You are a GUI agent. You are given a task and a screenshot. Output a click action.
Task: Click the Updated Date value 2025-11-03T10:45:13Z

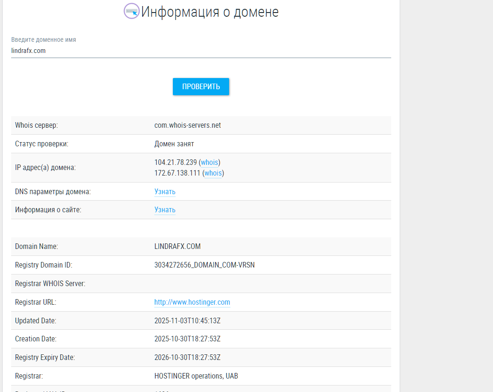click(187, 320)
